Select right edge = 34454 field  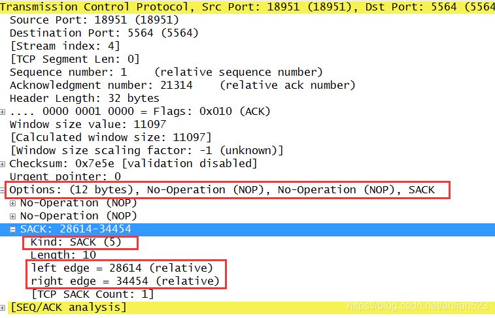point(125,281)
